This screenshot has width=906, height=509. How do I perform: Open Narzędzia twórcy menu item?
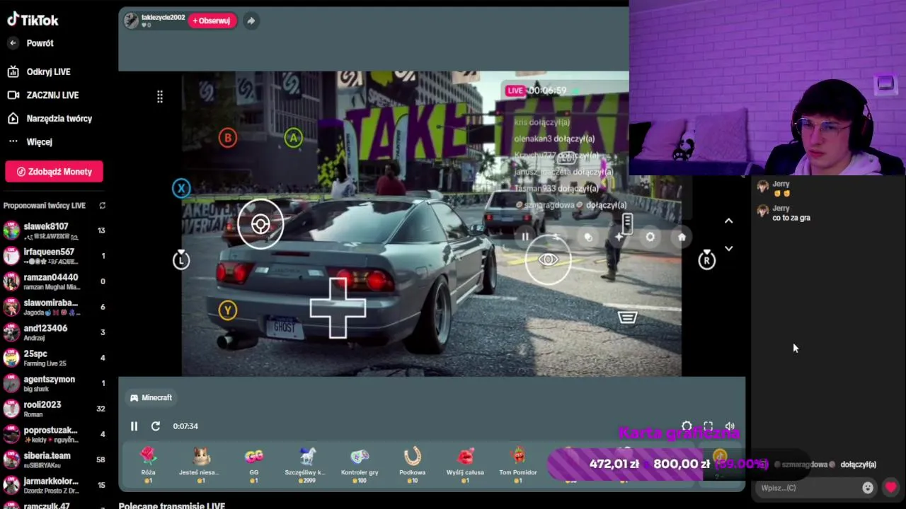click(50, 118)
